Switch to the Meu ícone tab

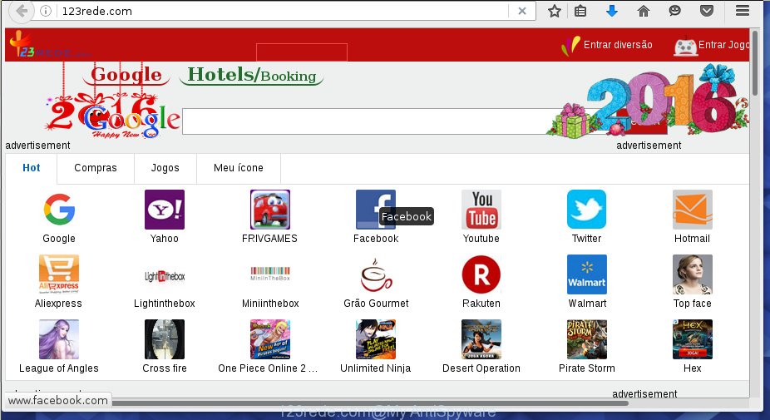tap(238, 168)
